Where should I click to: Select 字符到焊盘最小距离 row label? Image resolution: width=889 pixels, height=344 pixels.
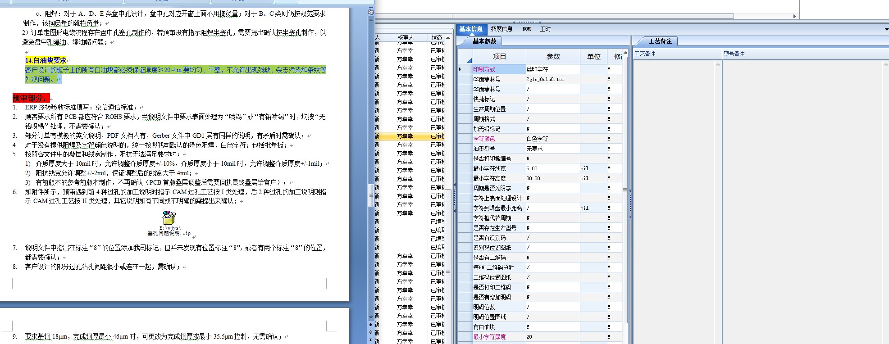click(499, 208)
